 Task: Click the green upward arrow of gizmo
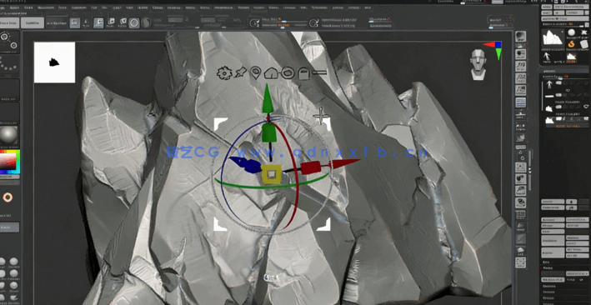coord(268,99)
